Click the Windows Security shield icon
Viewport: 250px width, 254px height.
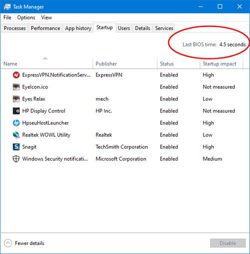click(16, 159)
